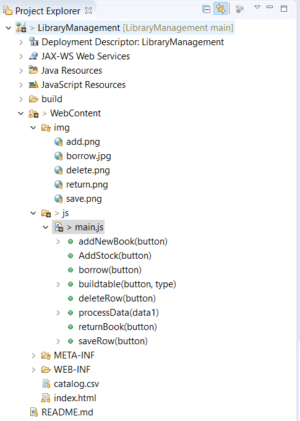Viewport: 300px width, 421px height.
Task: Click returnBook(button) green bullet icon
Action: point(71,327)
